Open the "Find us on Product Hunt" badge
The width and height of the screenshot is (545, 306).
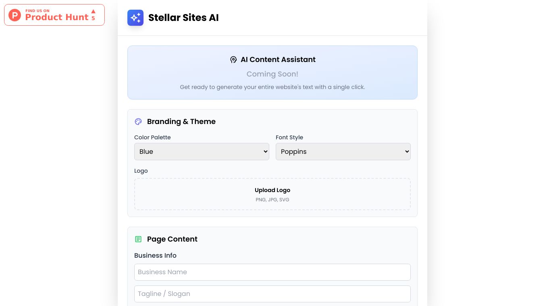[54, 15]
